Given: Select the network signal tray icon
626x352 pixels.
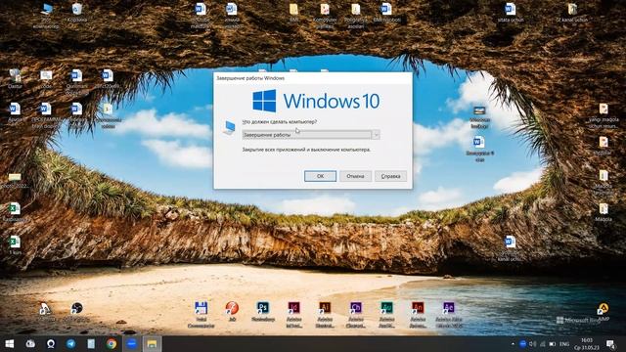Looking at the screenshot, I should click(543, 343).
